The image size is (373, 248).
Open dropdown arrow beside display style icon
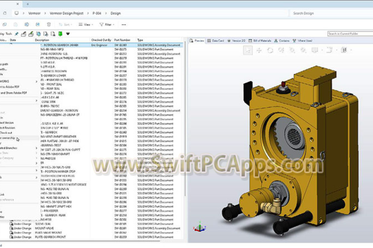tap(322, 50)
